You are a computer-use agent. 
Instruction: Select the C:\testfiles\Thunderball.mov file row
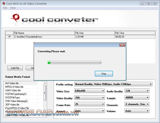tap(80, 37)
